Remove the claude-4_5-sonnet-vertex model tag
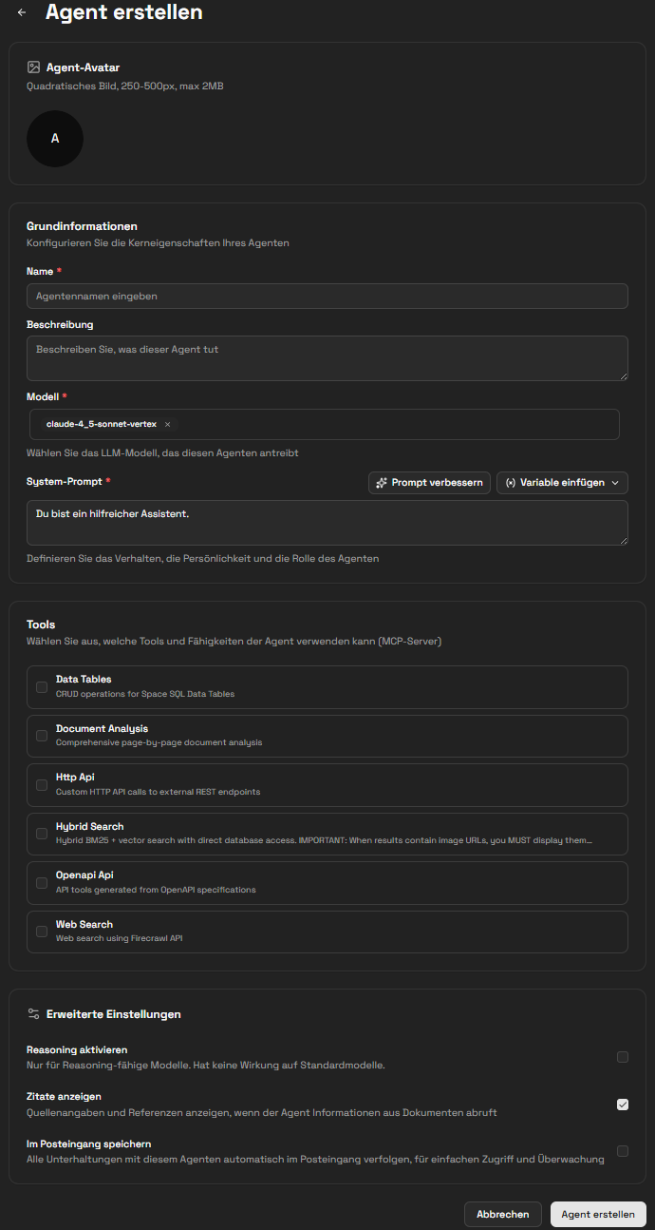 point(167,424)
